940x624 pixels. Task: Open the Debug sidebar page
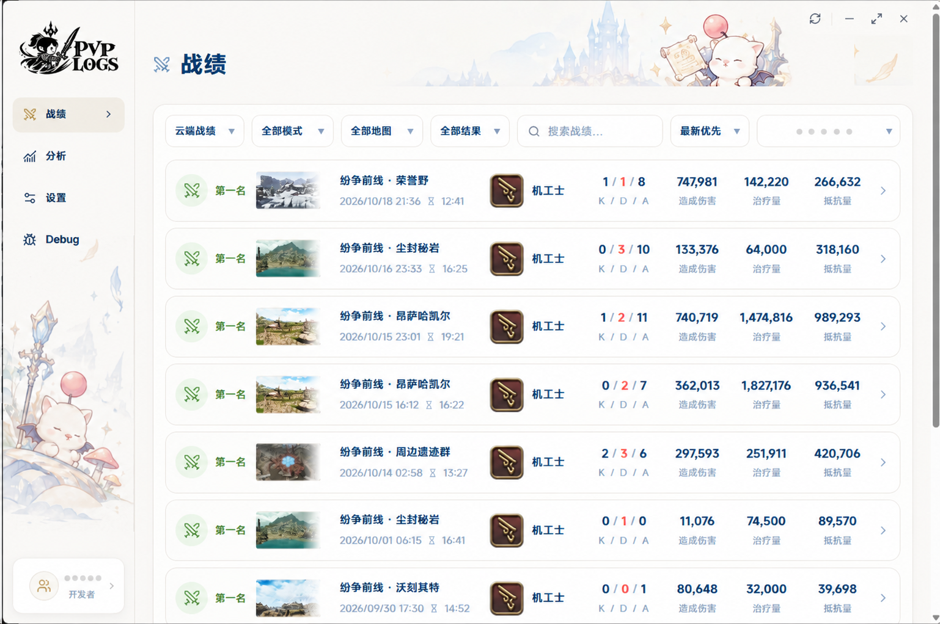coord(68,239)
